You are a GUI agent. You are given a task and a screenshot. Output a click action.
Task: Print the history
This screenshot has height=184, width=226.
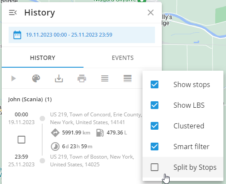pos(82,78)
